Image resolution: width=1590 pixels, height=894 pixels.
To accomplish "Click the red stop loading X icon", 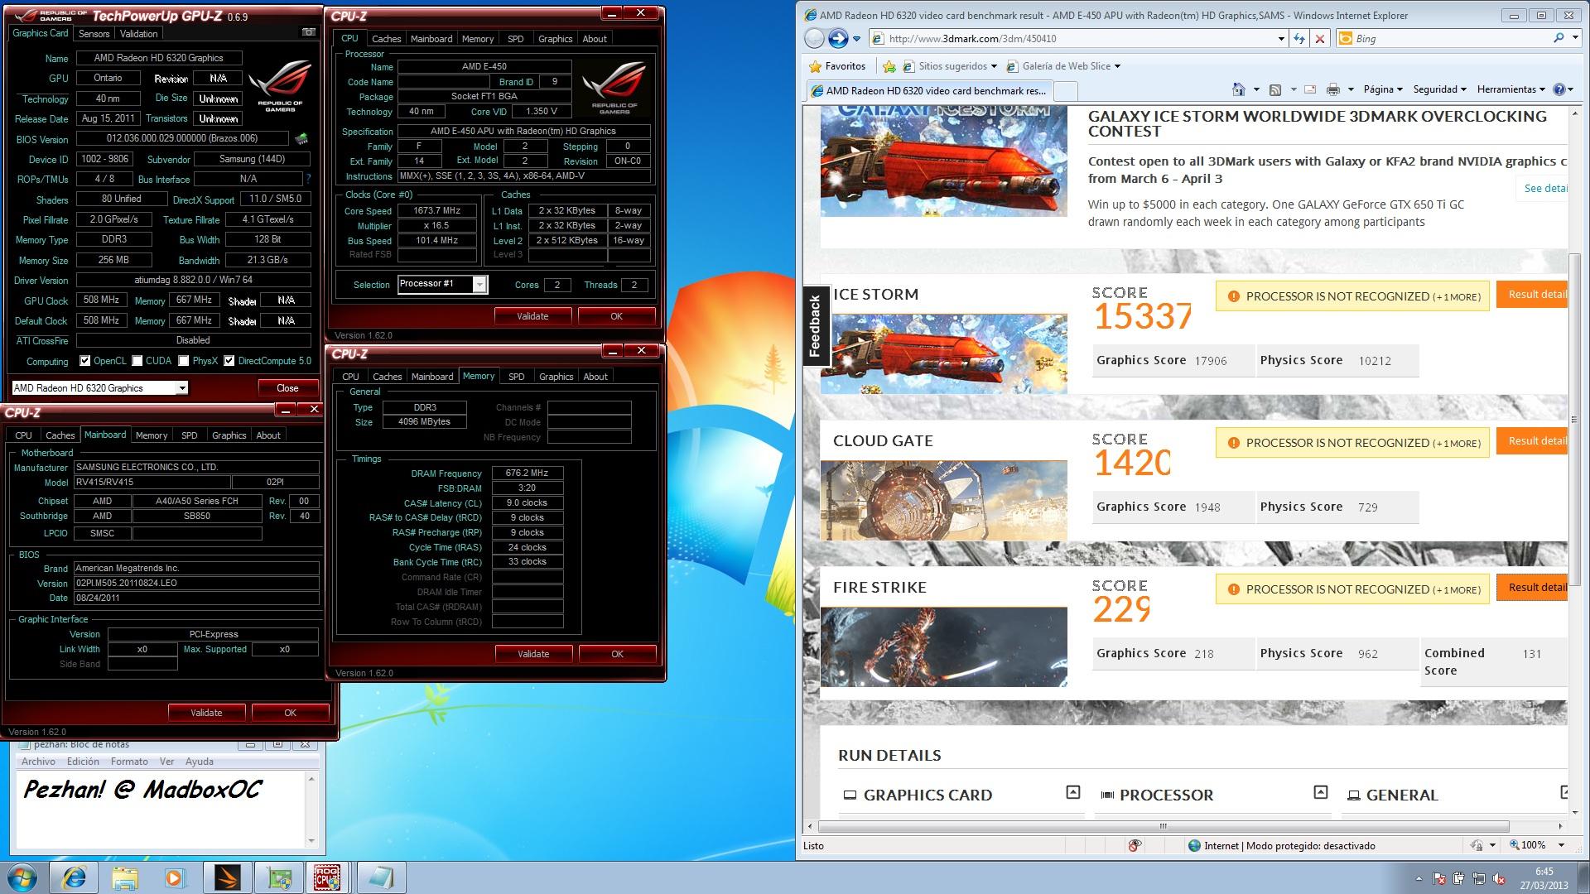I will (1320, 39).
